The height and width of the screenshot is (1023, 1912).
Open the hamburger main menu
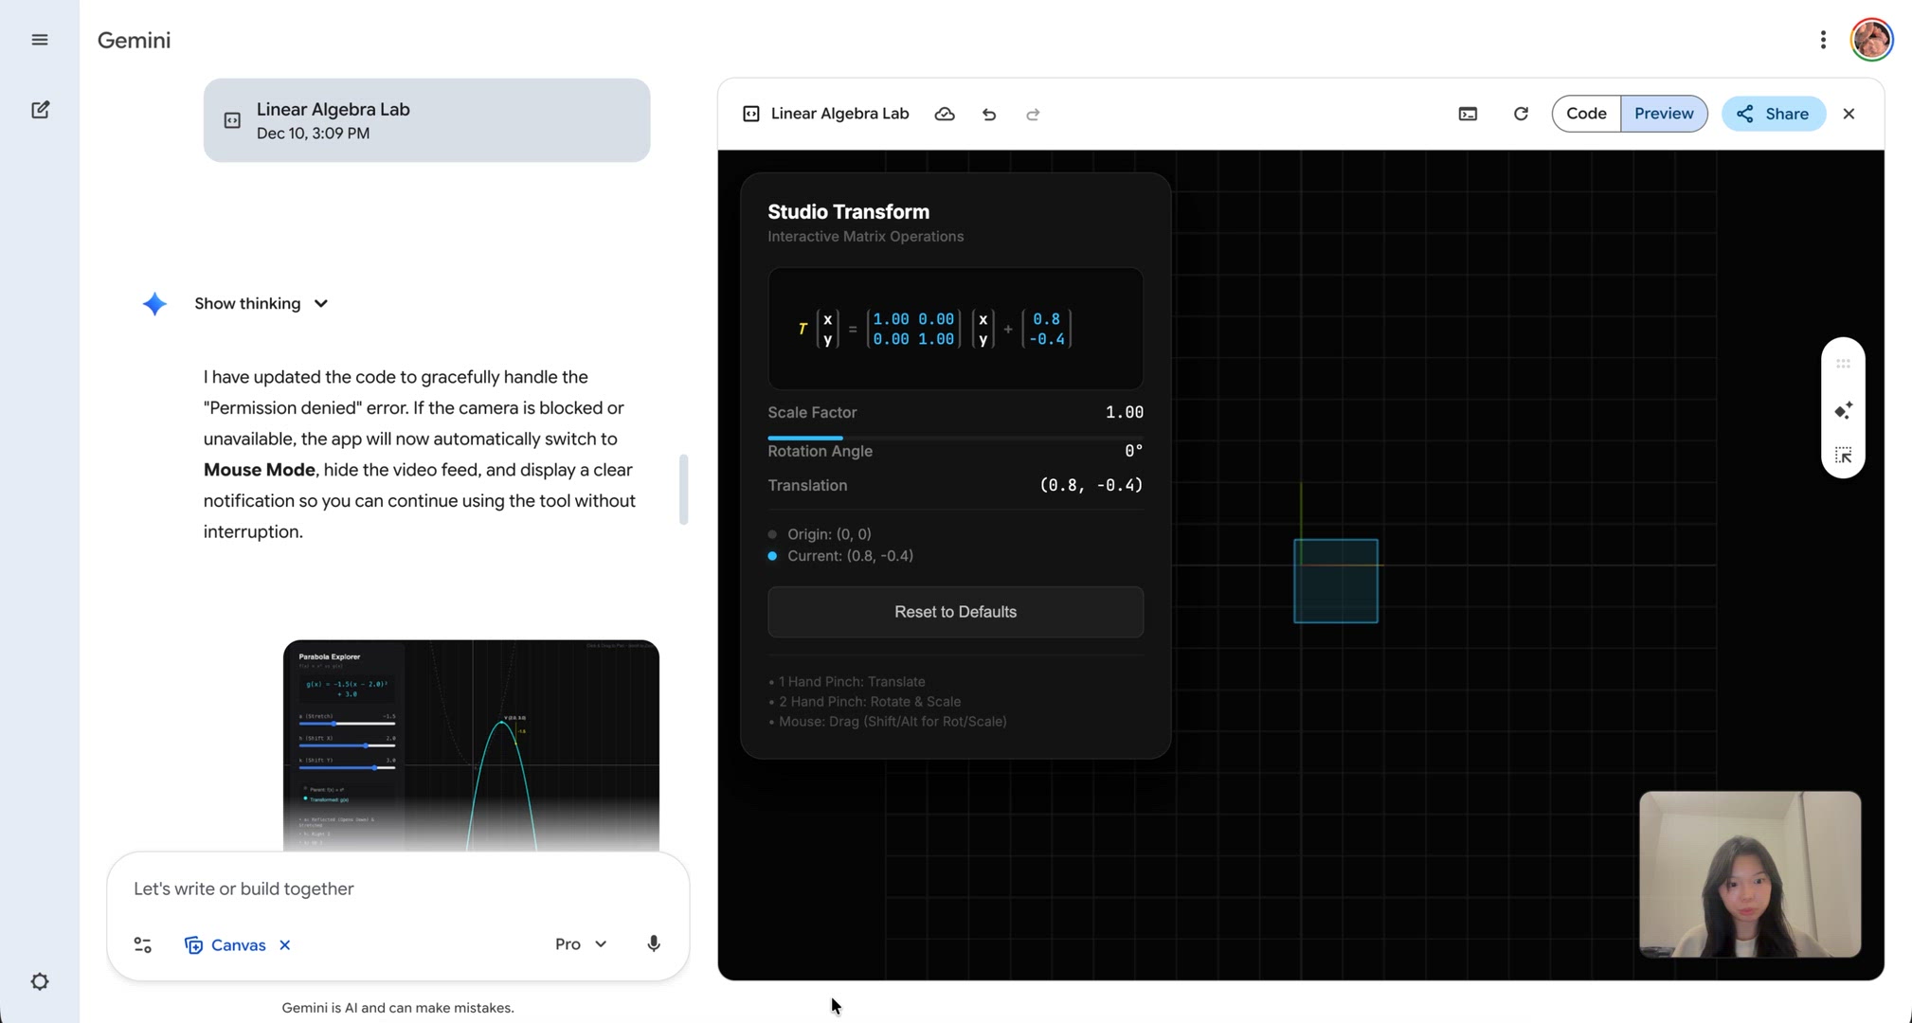[40, 40]
